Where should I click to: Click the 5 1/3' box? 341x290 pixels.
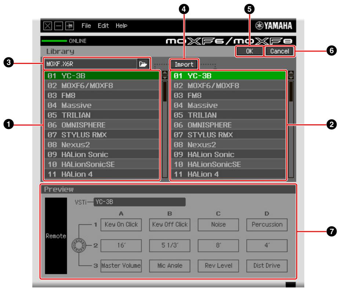[170, 246]
